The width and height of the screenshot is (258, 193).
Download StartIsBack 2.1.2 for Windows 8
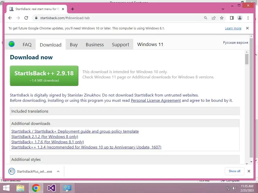pyautogui.click(x=45, y=136)
